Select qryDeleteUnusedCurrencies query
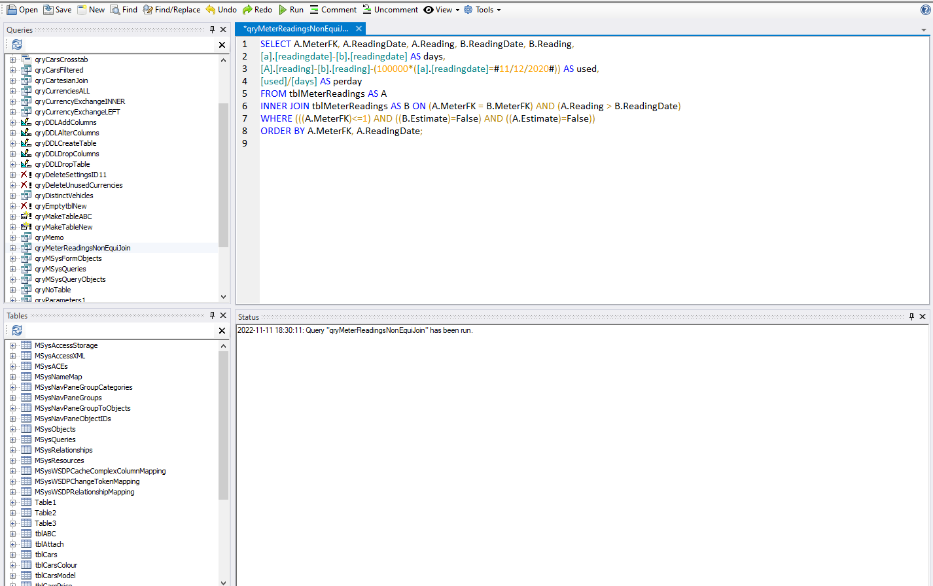 tap(79, 185)
